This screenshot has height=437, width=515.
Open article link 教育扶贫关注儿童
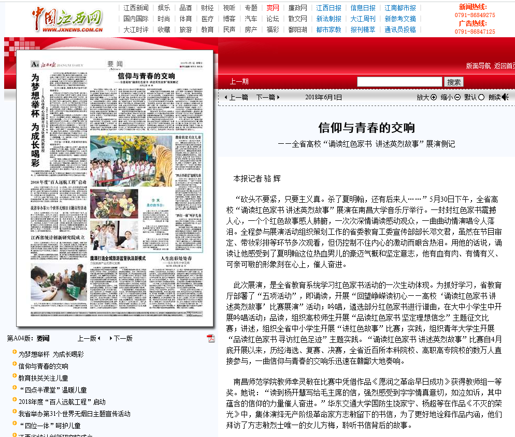[x=43, y=378]
